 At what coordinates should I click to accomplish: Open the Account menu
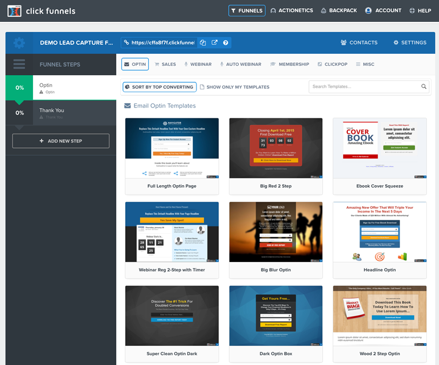[383, 10]
